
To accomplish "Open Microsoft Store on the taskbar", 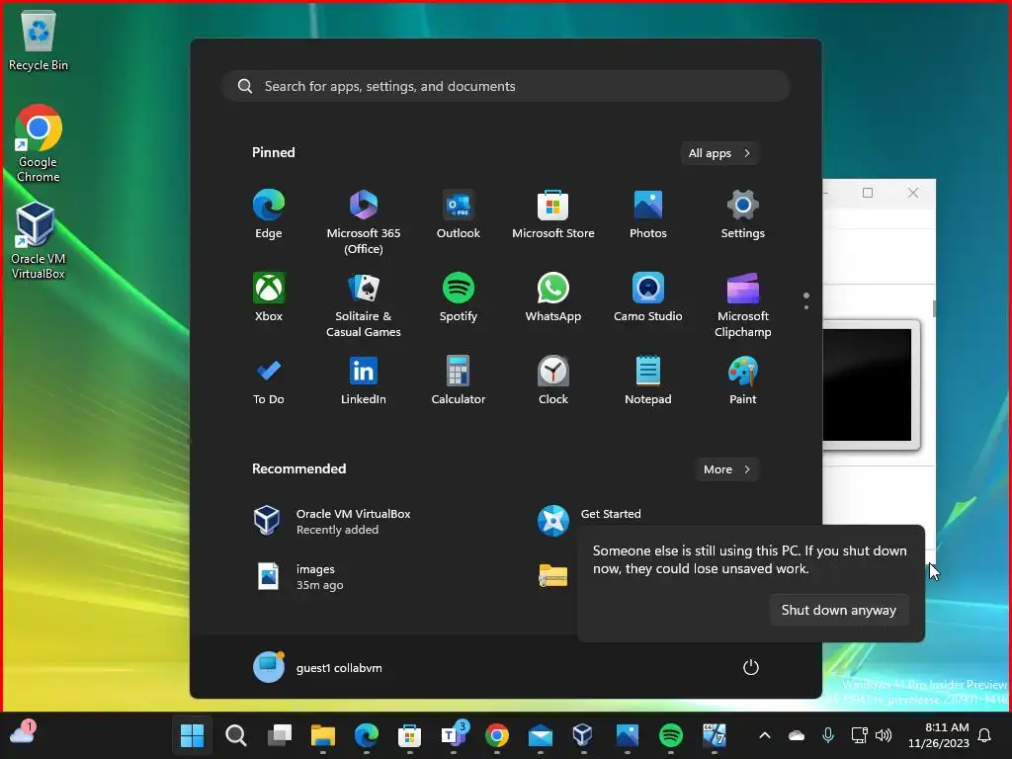I will 409,735.
